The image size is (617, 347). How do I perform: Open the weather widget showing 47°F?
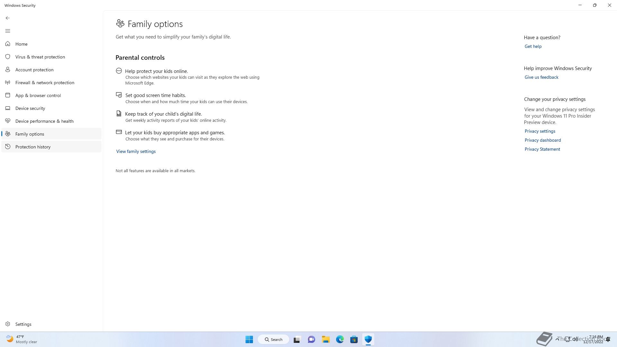(22, 339)
